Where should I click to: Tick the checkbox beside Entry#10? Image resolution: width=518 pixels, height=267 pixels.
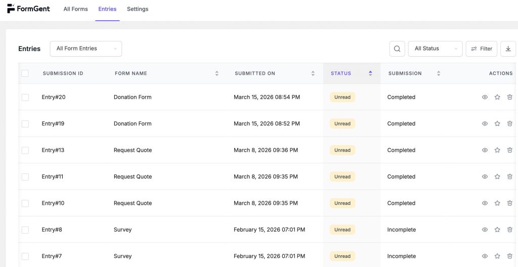[x=25, y=203]
